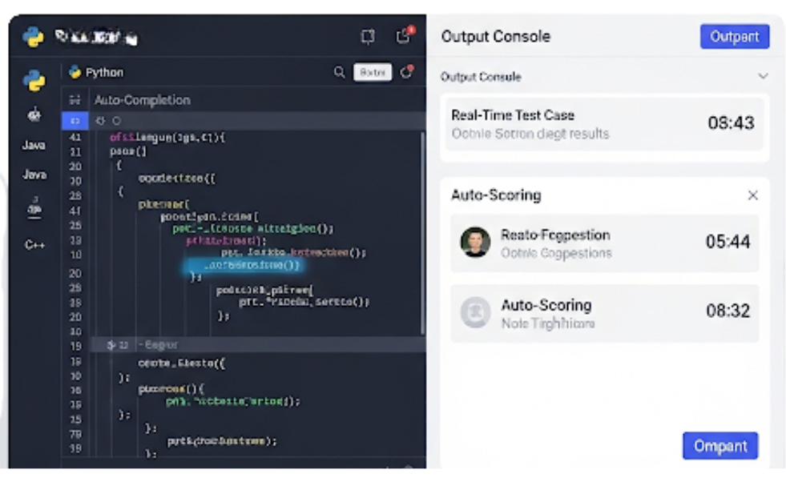Click the code editor vertical scrollbar

(x=422, y=232)
